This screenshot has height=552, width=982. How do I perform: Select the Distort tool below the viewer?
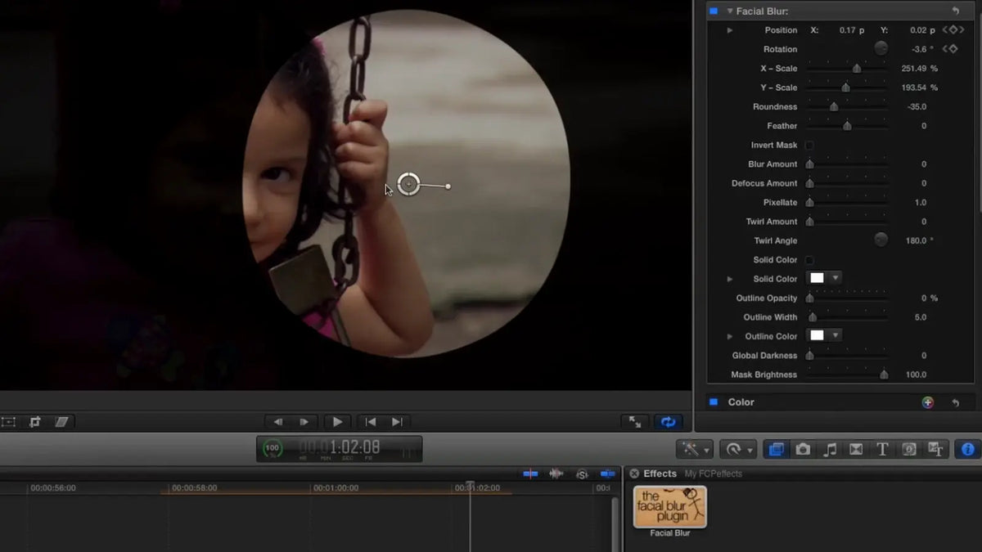[x=61, y=422]
